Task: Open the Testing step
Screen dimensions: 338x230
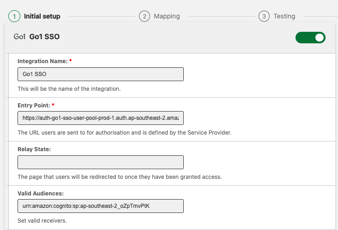Action: click(284, 16)
